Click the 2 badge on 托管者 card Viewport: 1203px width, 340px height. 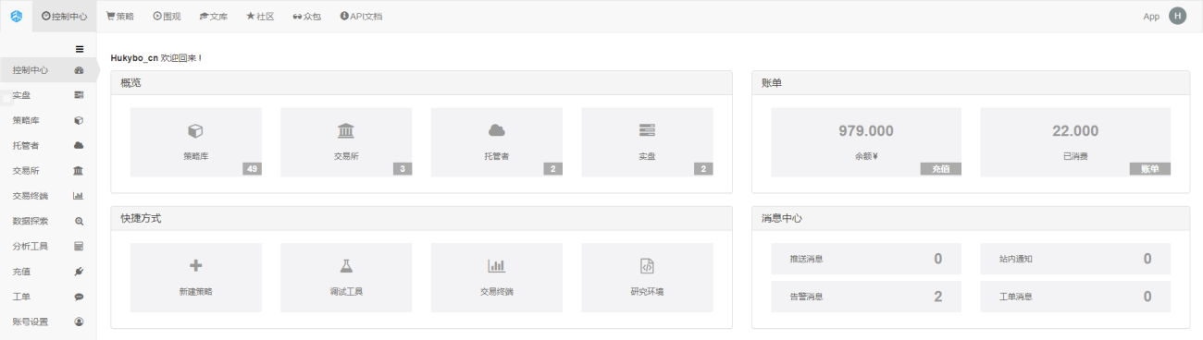pyautogui.click(x=553, y=169)
